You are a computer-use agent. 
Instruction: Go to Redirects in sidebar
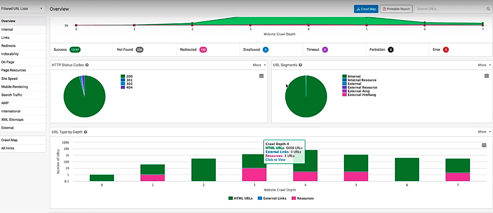coord(23,46)
